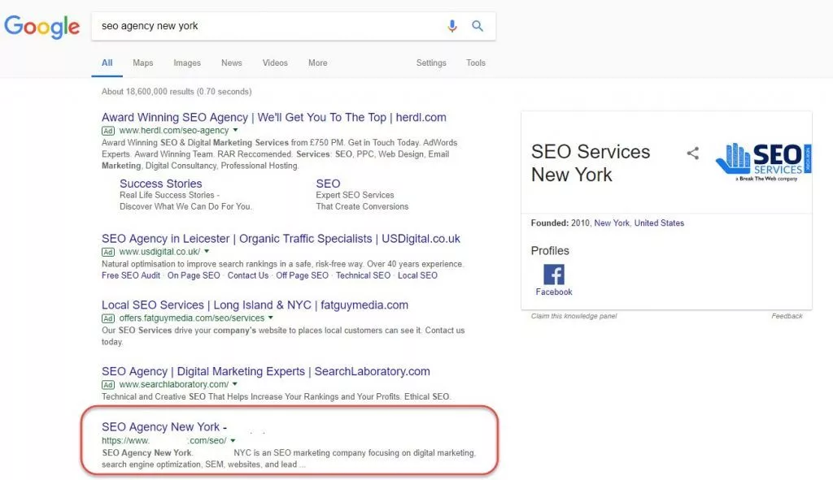
Task: Expand the arrow beside fatguymedia.com ad URL
Action: coord(272,318)
